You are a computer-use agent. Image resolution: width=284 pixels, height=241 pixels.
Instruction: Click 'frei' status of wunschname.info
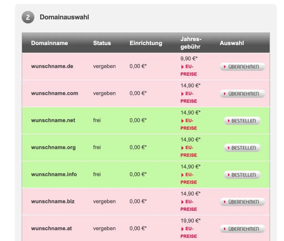click(97, 174)
